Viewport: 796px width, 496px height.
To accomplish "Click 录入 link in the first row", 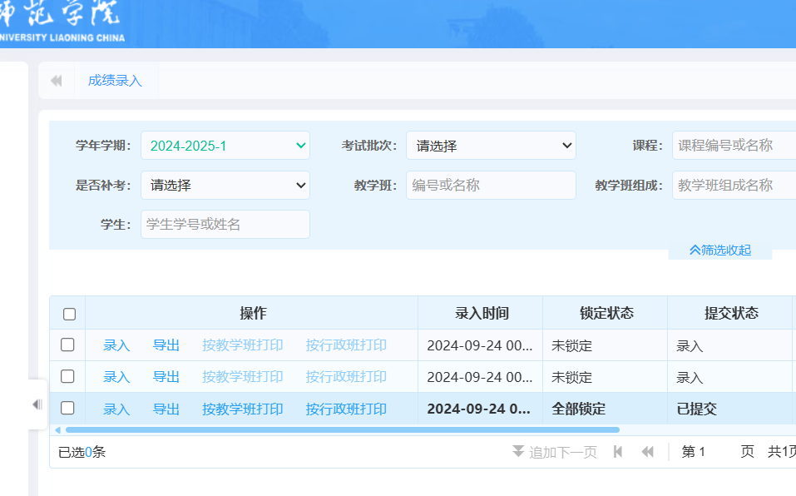I will [116, 345].
